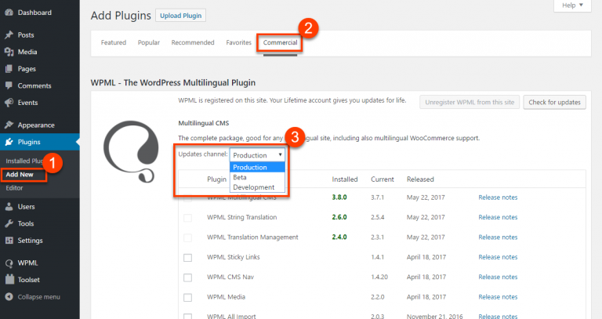
Task: Open the Updates channel dropdown
Action: coord(257,154)
